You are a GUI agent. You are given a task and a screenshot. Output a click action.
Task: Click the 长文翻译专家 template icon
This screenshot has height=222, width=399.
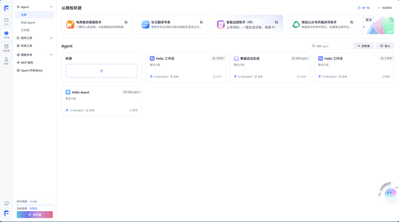(146, 24)
